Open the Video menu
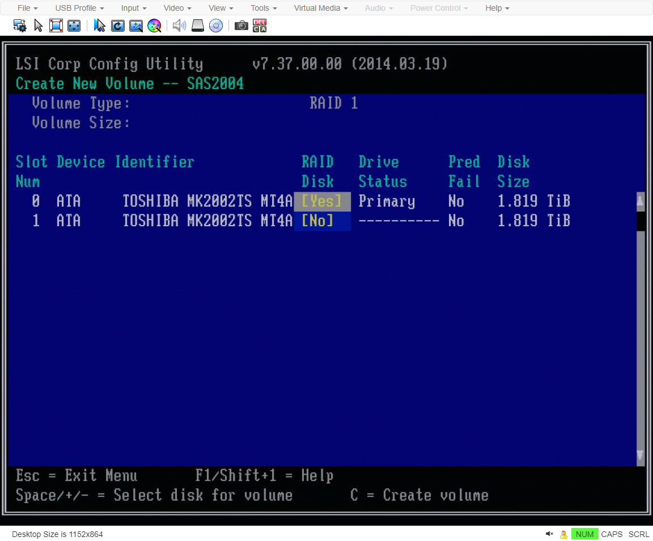The width and height of the screenshot is (653, 541). (177, 8)
